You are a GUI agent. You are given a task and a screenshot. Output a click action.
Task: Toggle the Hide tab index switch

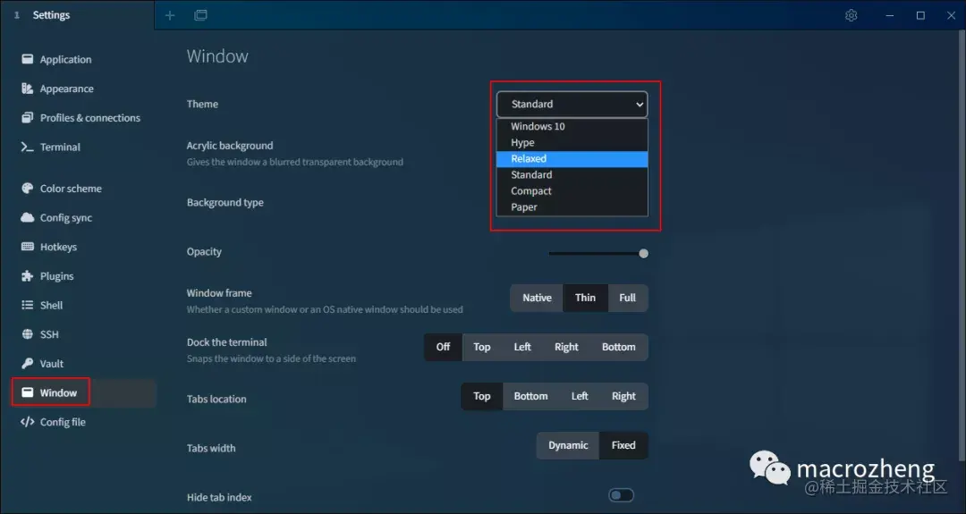[621, 495]
